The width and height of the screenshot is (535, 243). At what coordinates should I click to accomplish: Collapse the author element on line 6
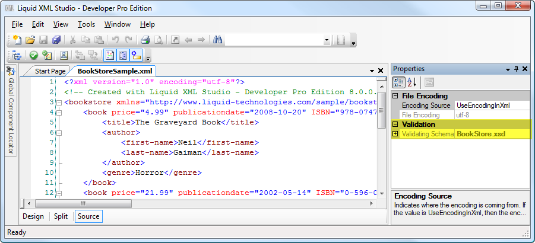point(59,133)
